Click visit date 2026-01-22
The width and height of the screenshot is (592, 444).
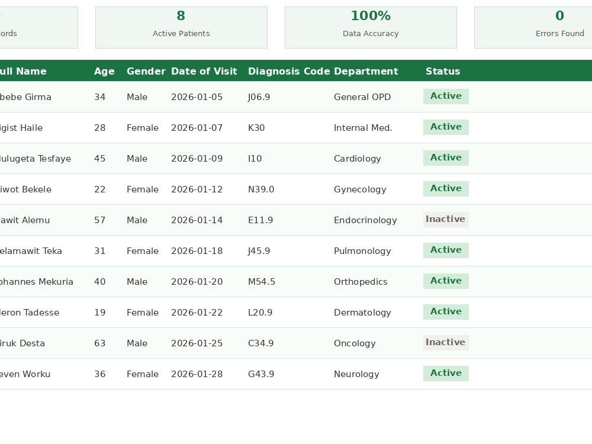[x=197, y=313]
